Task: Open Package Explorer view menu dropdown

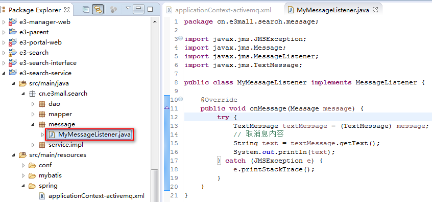Action: (x=128, y=8)
